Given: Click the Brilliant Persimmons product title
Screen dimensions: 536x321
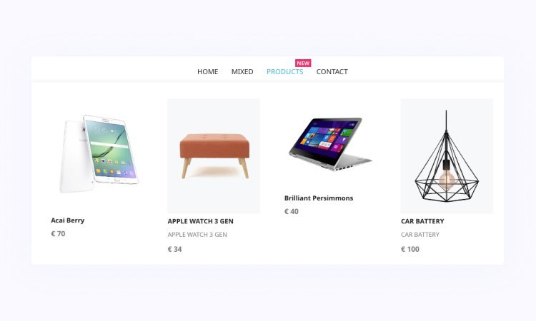Looking at the screenshot, I should point(319,198).
